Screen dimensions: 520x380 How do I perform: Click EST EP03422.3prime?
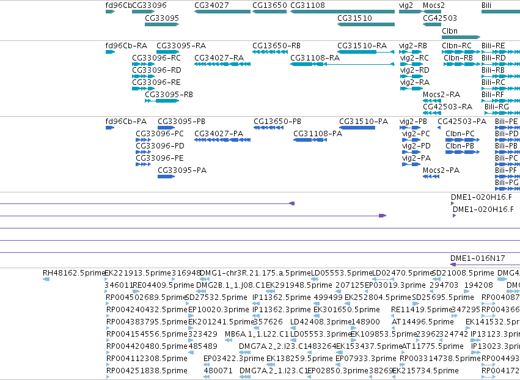(207, 365)
